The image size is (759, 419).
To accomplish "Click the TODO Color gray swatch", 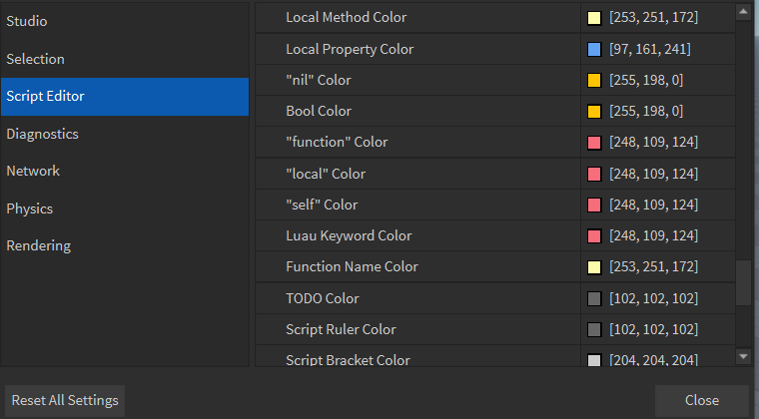I will coord(594,298).
